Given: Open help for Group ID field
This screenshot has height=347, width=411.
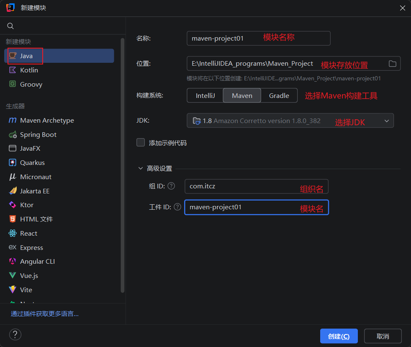Looking at the screenshot, I should point(171,186).
